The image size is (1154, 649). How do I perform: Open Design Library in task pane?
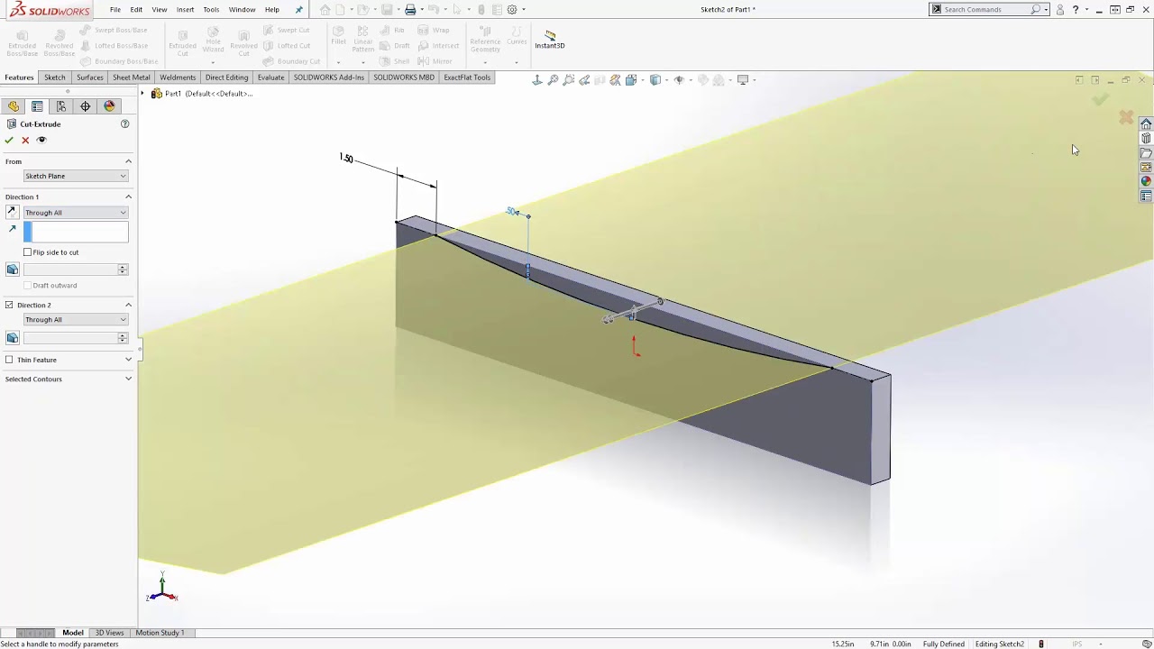coord(1146,138)
